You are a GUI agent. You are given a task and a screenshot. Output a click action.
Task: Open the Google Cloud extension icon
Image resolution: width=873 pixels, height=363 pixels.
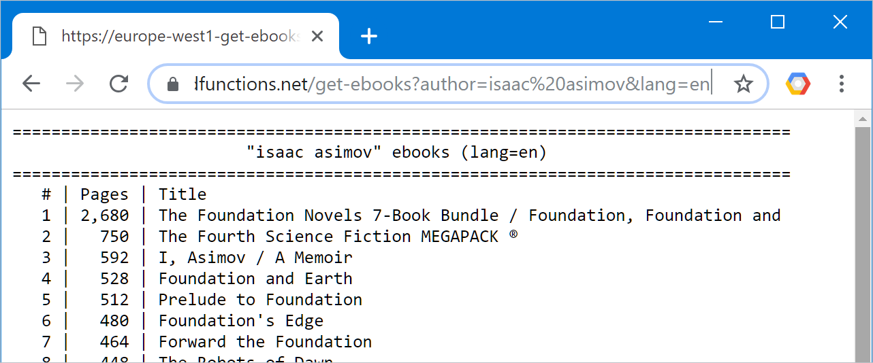pyautogui.click(x=798, y=84)
